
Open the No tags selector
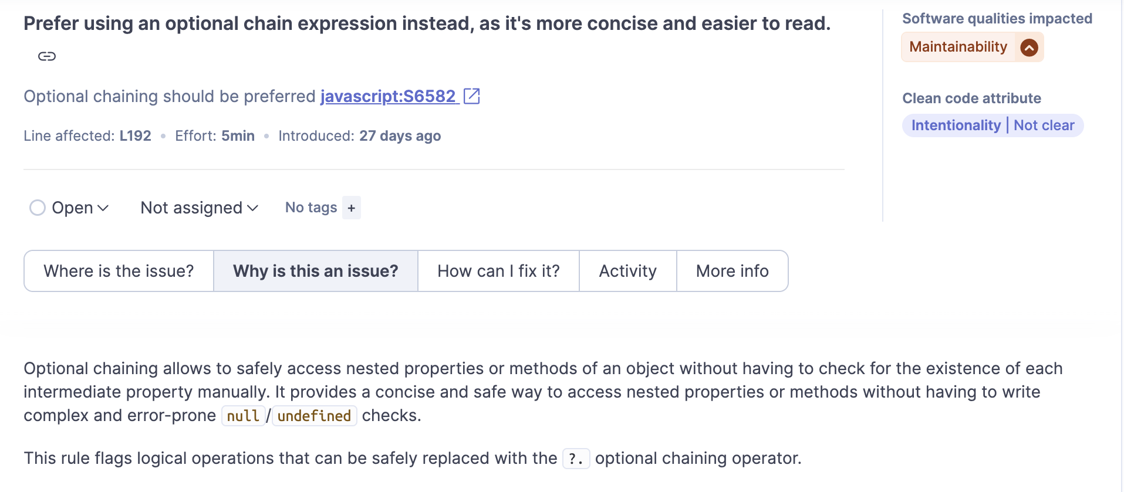311,208
